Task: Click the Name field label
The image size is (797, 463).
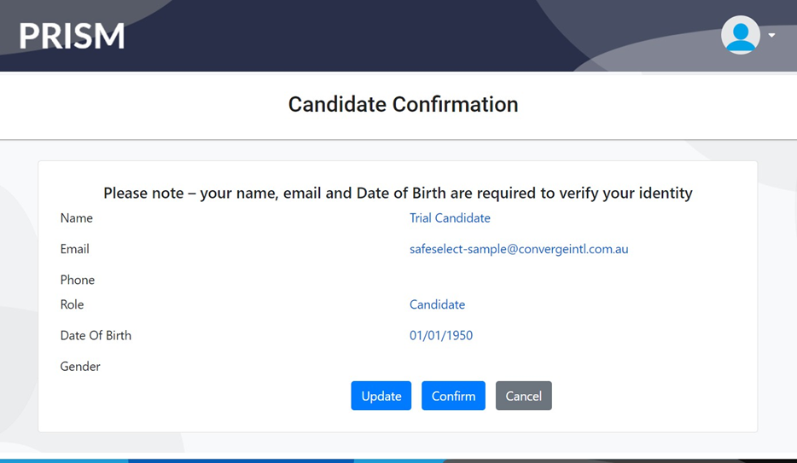Action: pos(77,218)
